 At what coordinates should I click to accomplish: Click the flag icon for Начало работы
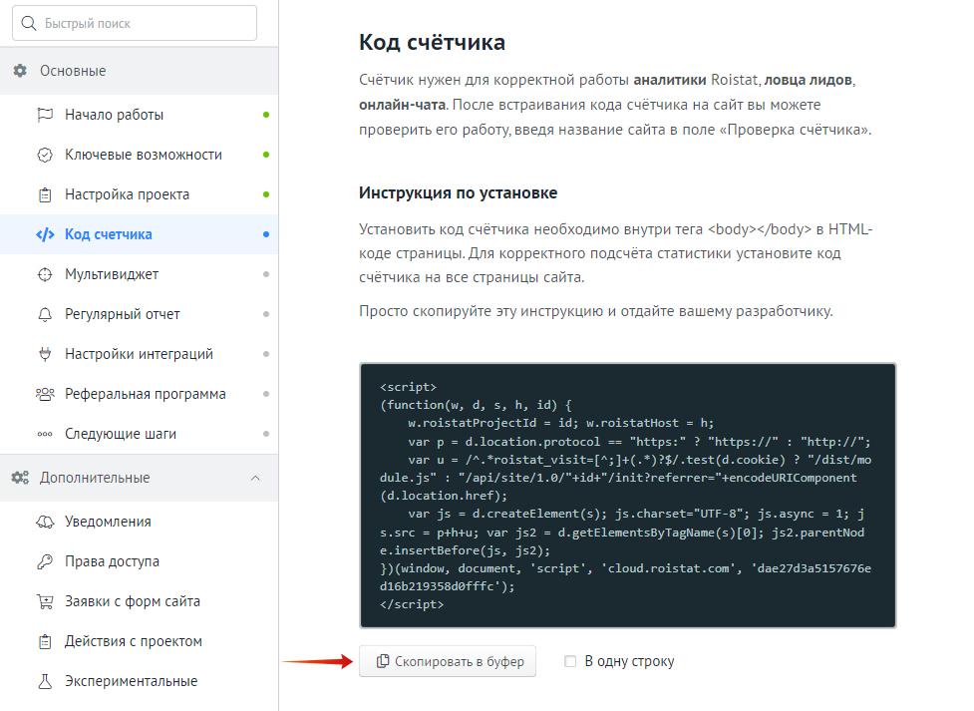[45, 115]
